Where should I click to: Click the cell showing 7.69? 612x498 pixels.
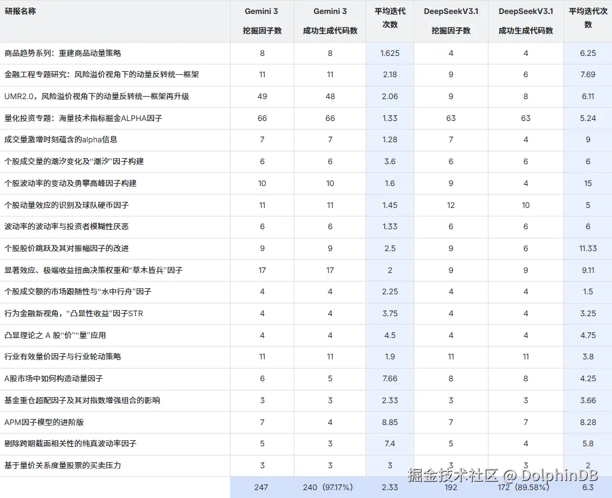588,74
